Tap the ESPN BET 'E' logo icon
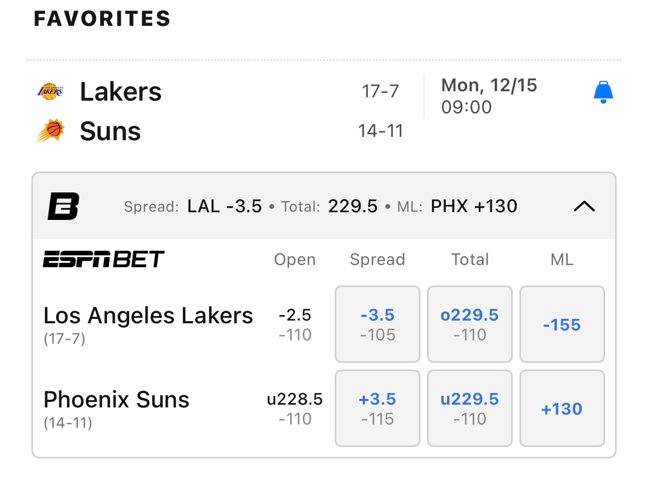This screenshot has height=480, width=648. (x=63, y=206)
